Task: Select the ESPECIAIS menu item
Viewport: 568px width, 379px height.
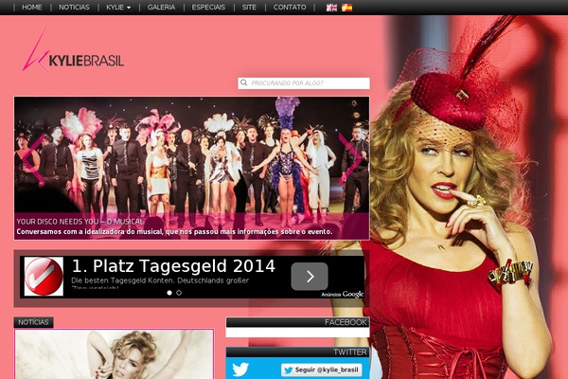Action: [x=208, y=7]
